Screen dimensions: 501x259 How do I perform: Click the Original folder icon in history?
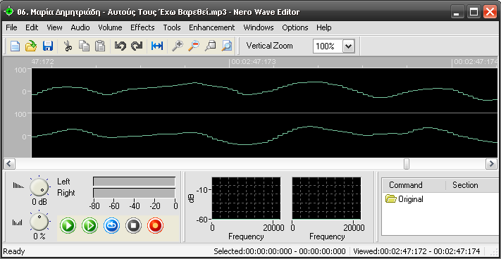pyautogui.click(x=391, y=199)
